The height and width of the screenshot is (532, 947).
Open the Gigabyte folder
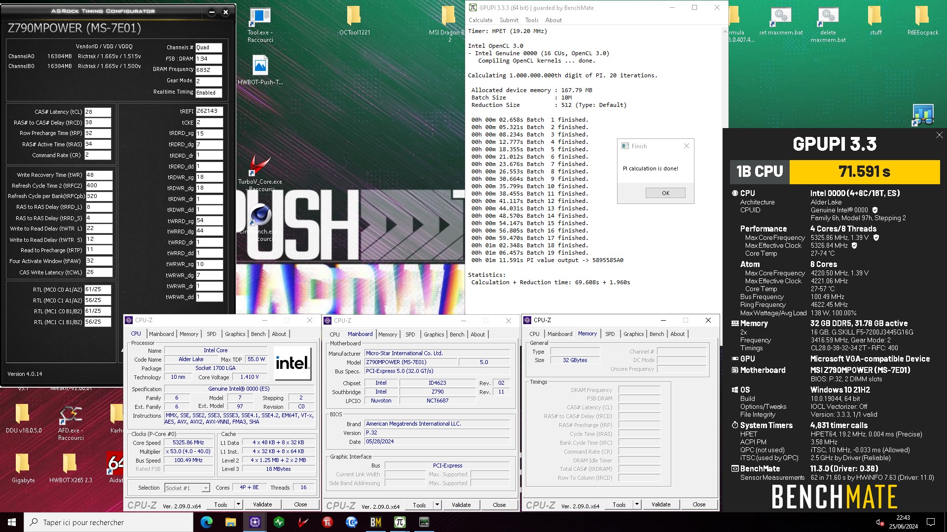[23, 468]
